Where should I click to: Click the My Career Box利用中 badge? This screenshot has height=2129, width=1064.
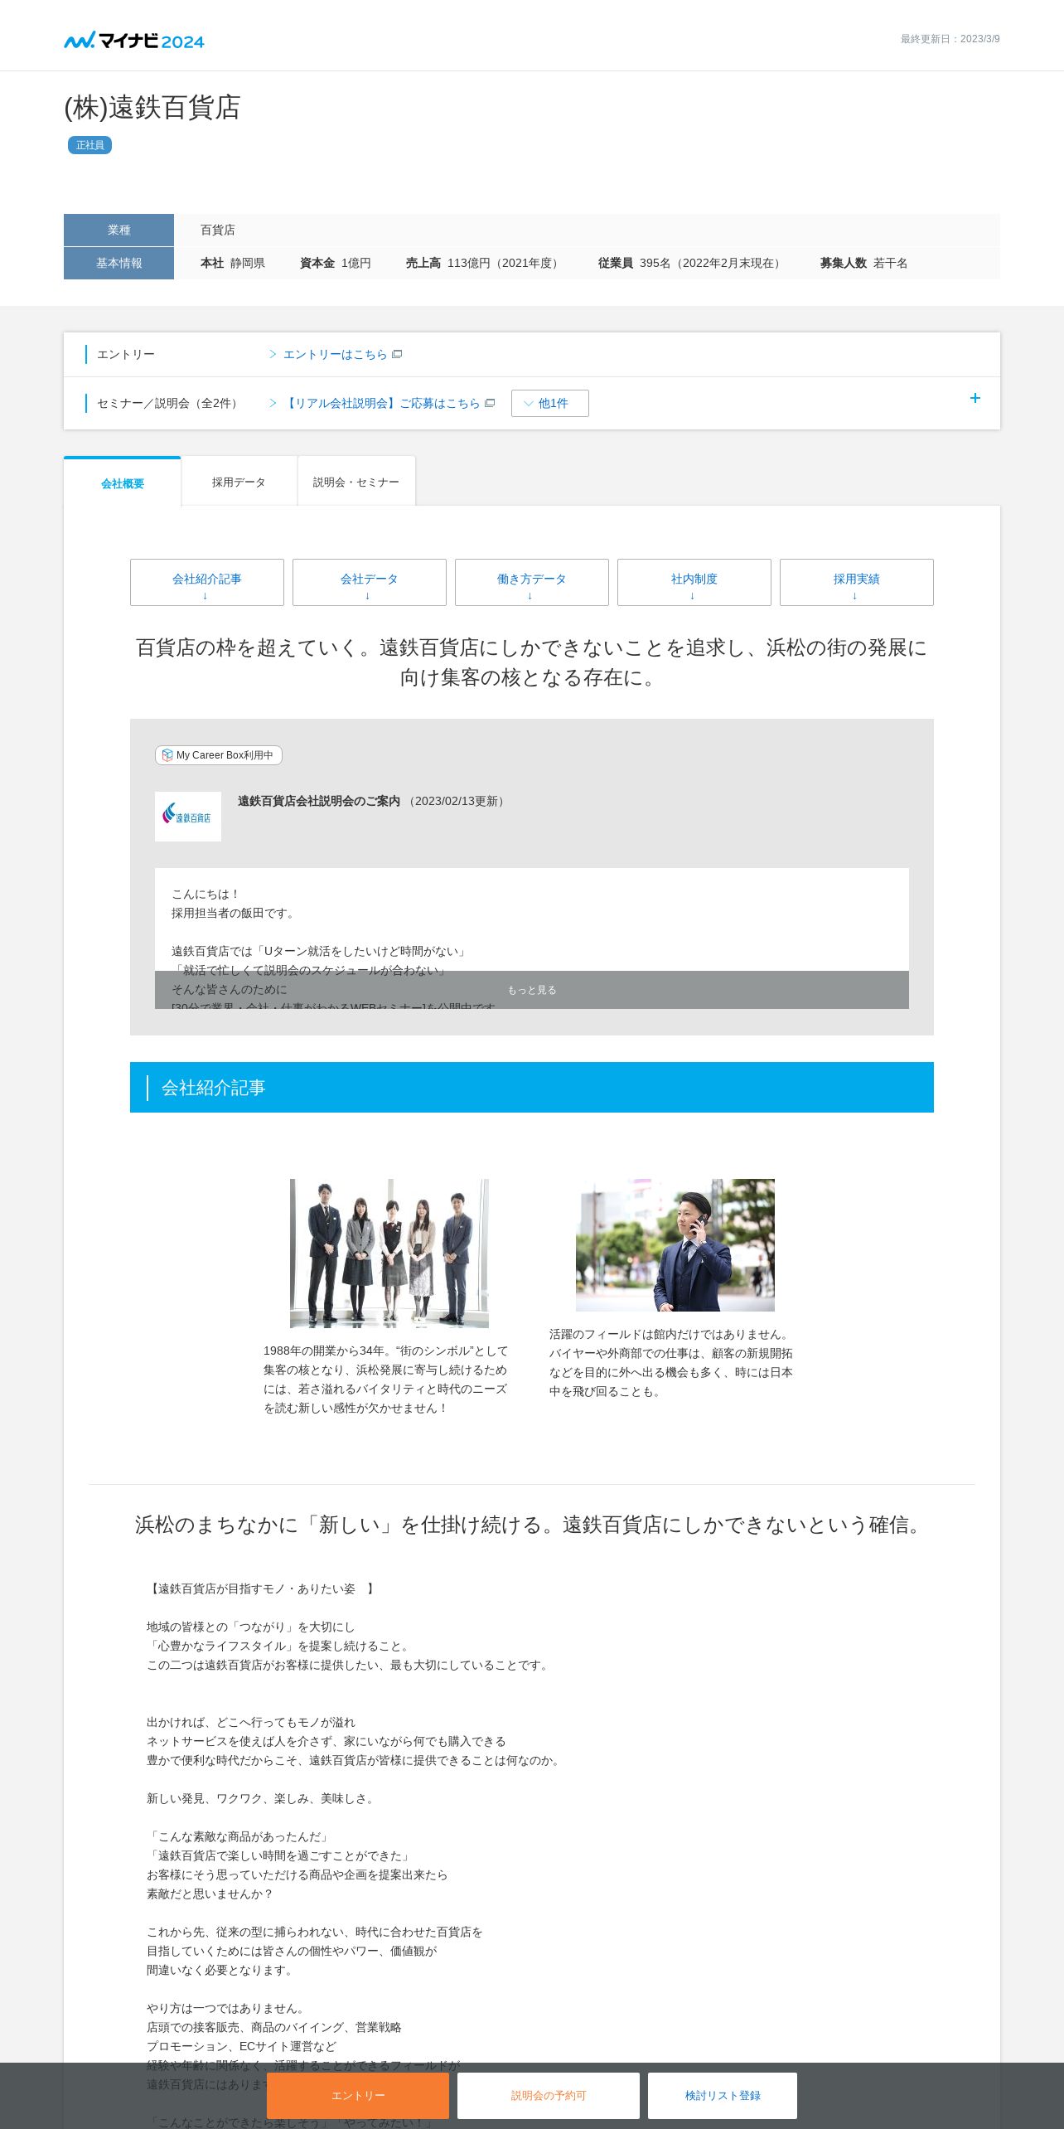(219, 755)
